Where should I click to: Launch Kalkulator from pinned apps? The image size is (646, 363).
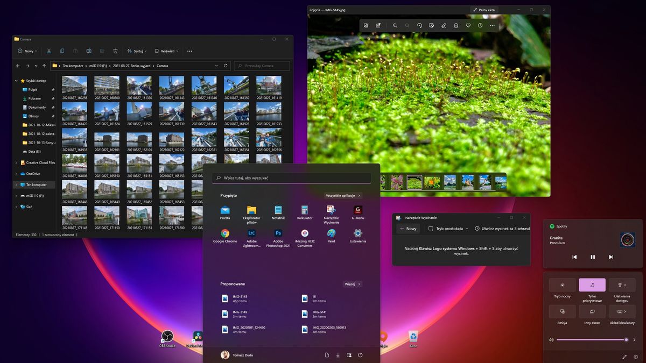point(304,212)
